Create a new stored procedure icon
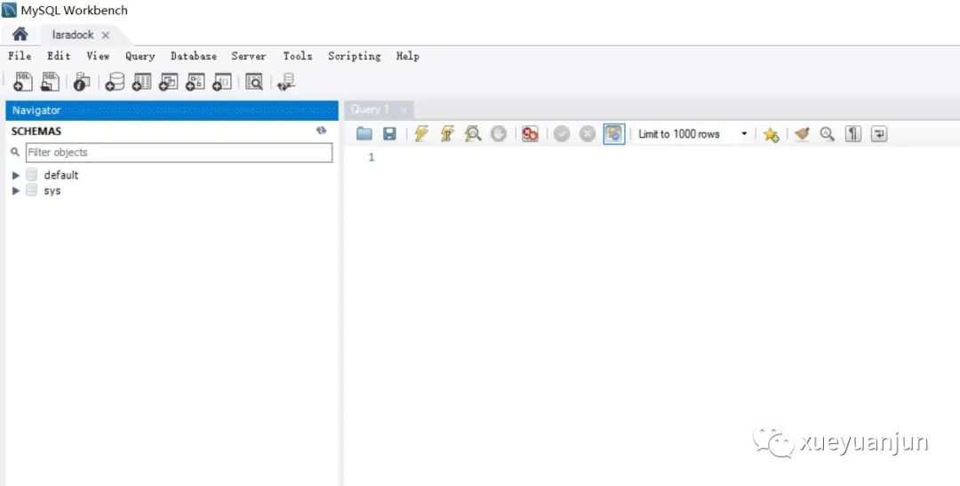 tap(196, 82)
